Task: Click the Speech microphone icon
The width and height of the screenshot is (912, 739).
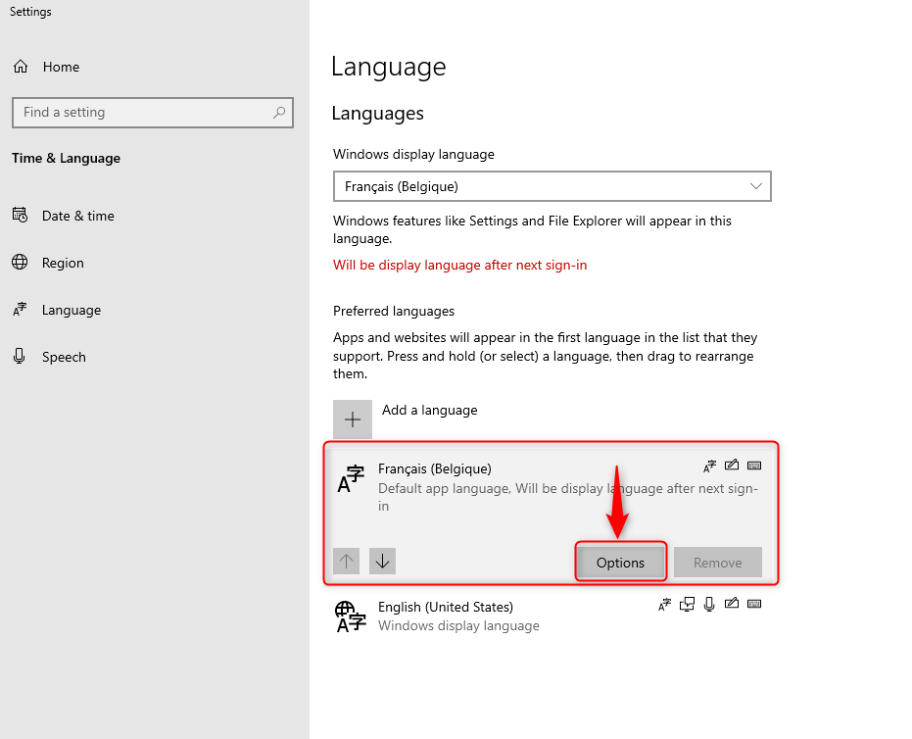Action: [x=20, y=356]
